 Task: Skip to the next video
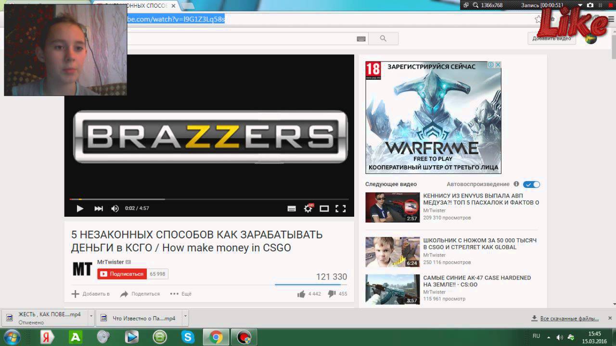tap(99, 209)
